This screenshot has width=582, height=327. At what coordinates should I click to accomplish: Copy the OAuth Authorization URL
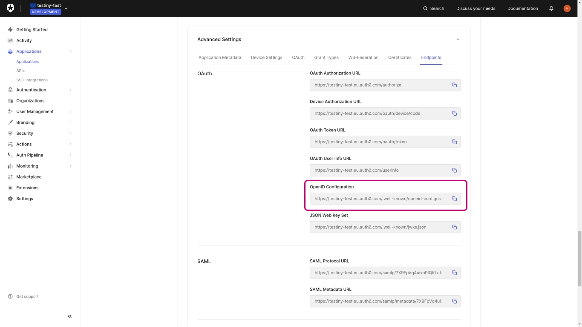tap(454, 85)
